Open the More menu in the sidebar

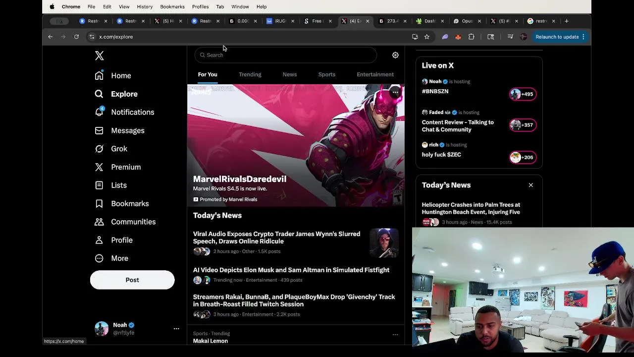[x=112, y=258]
